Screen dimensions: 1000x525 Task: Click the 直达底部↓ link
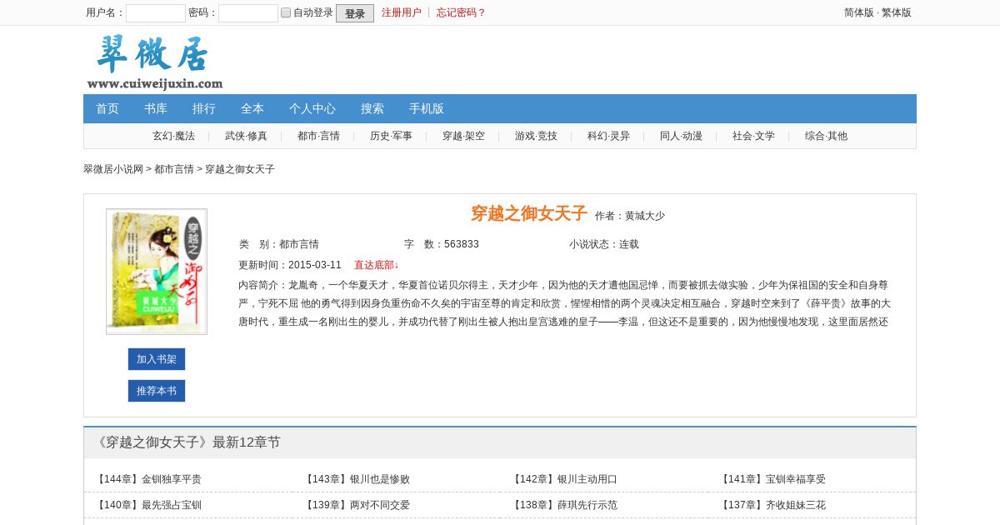pyautogui.click(x=377, y=265)
